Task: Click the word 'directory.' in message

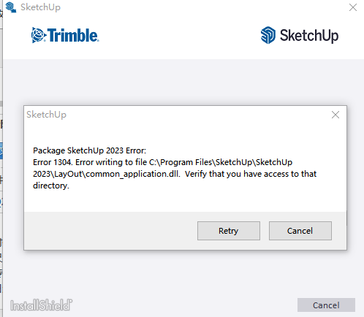Action: [51, 186]
